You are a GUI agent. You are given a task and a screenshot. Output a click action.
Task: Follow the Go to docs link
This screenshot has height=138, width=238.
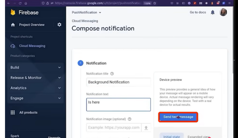(198, 13)
